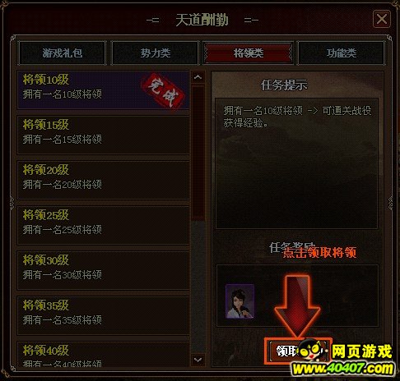Click the quest list scrollbar thumb
The width and height of the screenshot is (400, 381).
[x=198, y=153]
